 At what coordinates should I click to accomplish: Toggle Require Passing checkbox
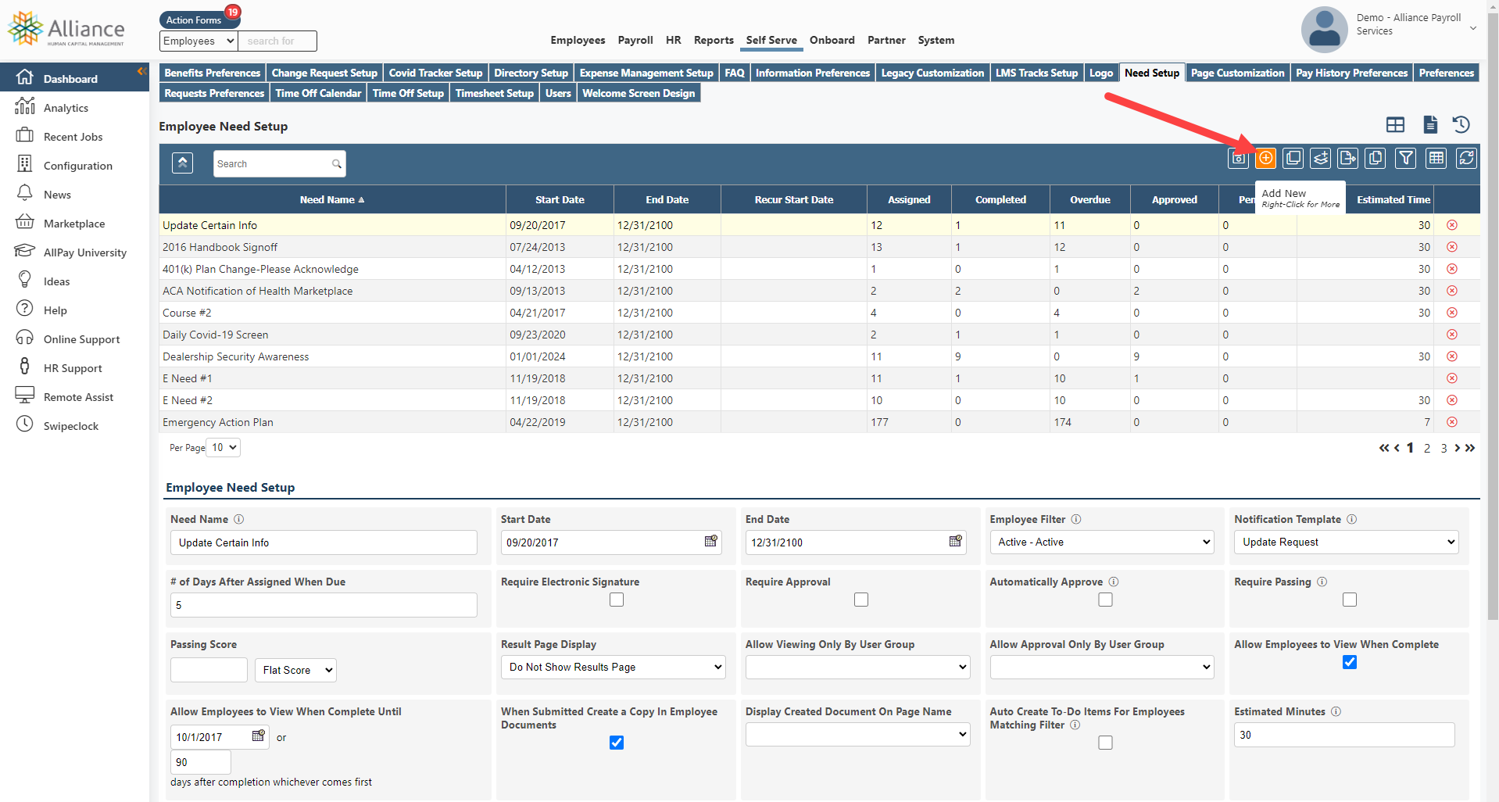click(x=1350, y=600)
